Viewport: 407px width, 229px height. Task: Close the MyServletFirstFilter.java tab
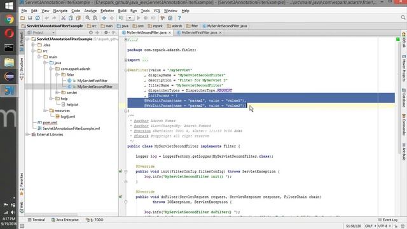221,32
